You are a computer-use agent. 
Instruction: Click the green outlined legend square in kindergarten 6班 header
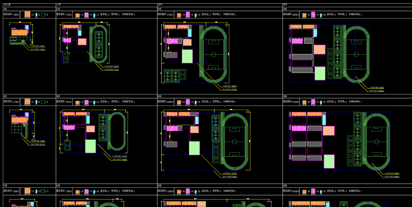click(43, 15)
